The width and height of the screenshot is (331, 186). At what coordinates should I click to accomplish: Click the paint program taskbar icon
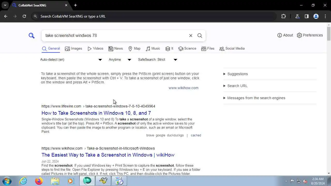coord(119,181)
